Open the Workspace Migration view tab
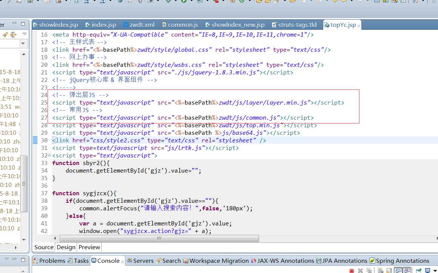This screenshot has width=438, height=273. tap(216, 261)
